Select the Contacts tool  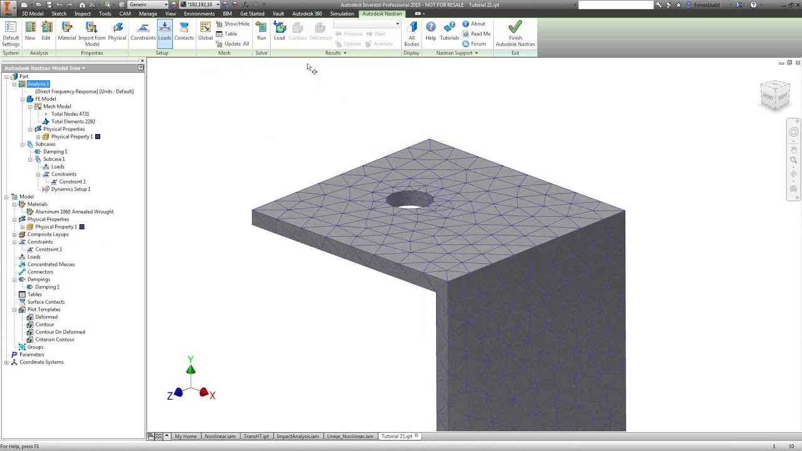(184, 31)
